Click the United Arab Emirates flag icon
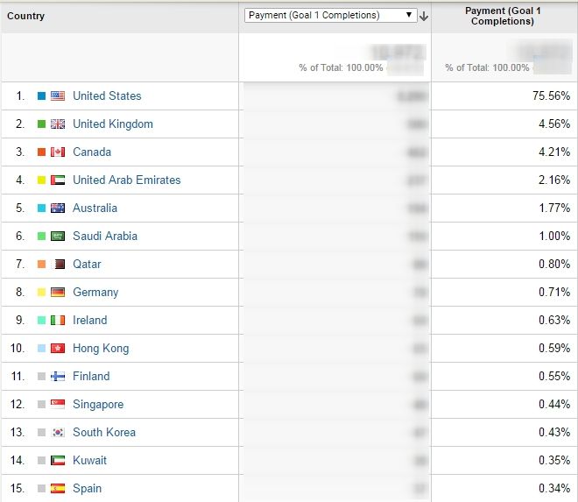The image size is (578, 502). pos(58,180)
